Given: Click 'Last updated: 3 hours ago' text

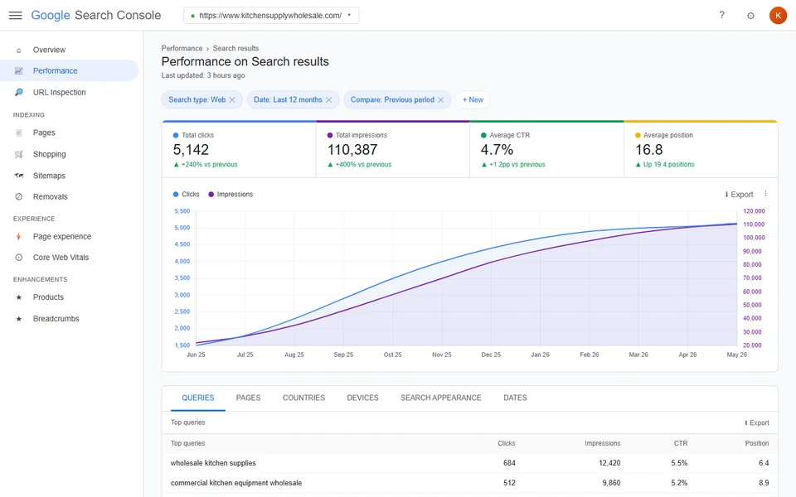Looking at the screenshot, I should point(203,75).
